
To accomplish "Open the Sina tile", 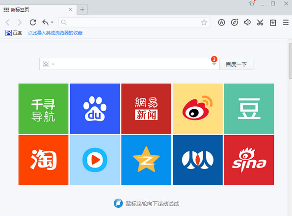I will coord(249,160).
